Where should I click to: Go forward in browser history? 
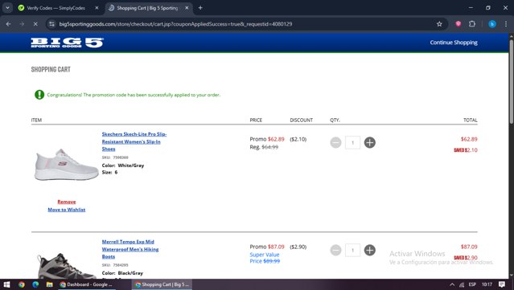22,24
